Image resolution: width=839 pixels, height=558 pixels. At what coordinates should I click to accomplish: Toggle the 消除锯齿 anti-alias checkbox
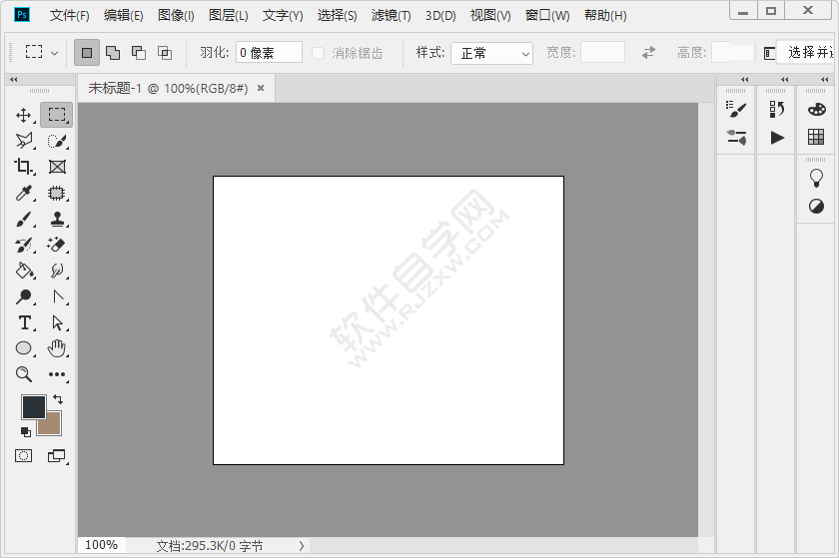coord(318,53)
